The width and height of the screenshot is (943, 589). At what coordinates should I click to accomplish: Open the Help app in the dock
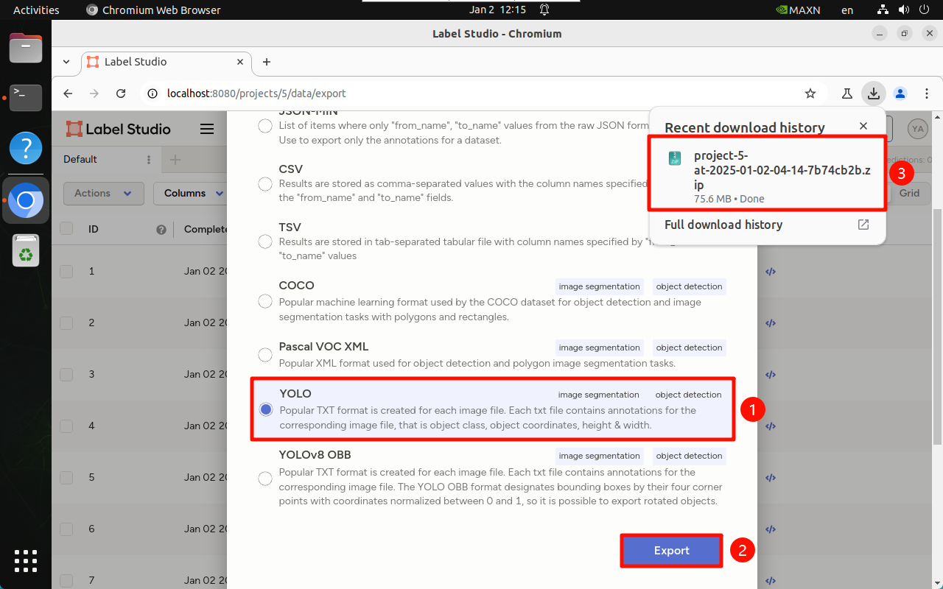[x=26, y=148]
